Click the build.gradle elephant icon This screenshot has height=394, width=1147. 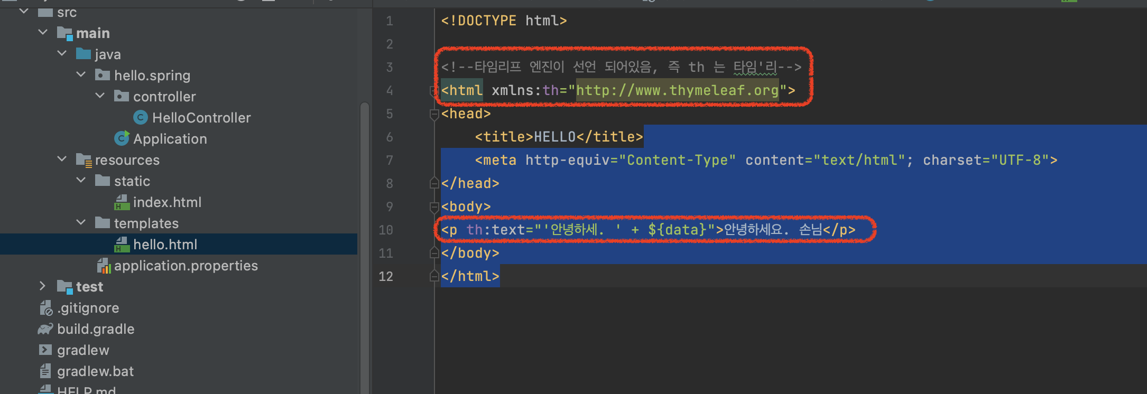tap(45, 329)
